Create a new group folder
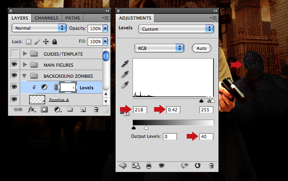The image size is (288, 181). pos(70,109)
